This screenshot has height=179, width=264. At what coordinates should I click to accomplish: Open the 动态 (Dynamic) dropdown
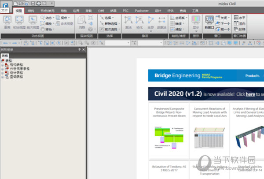(48, 18)
